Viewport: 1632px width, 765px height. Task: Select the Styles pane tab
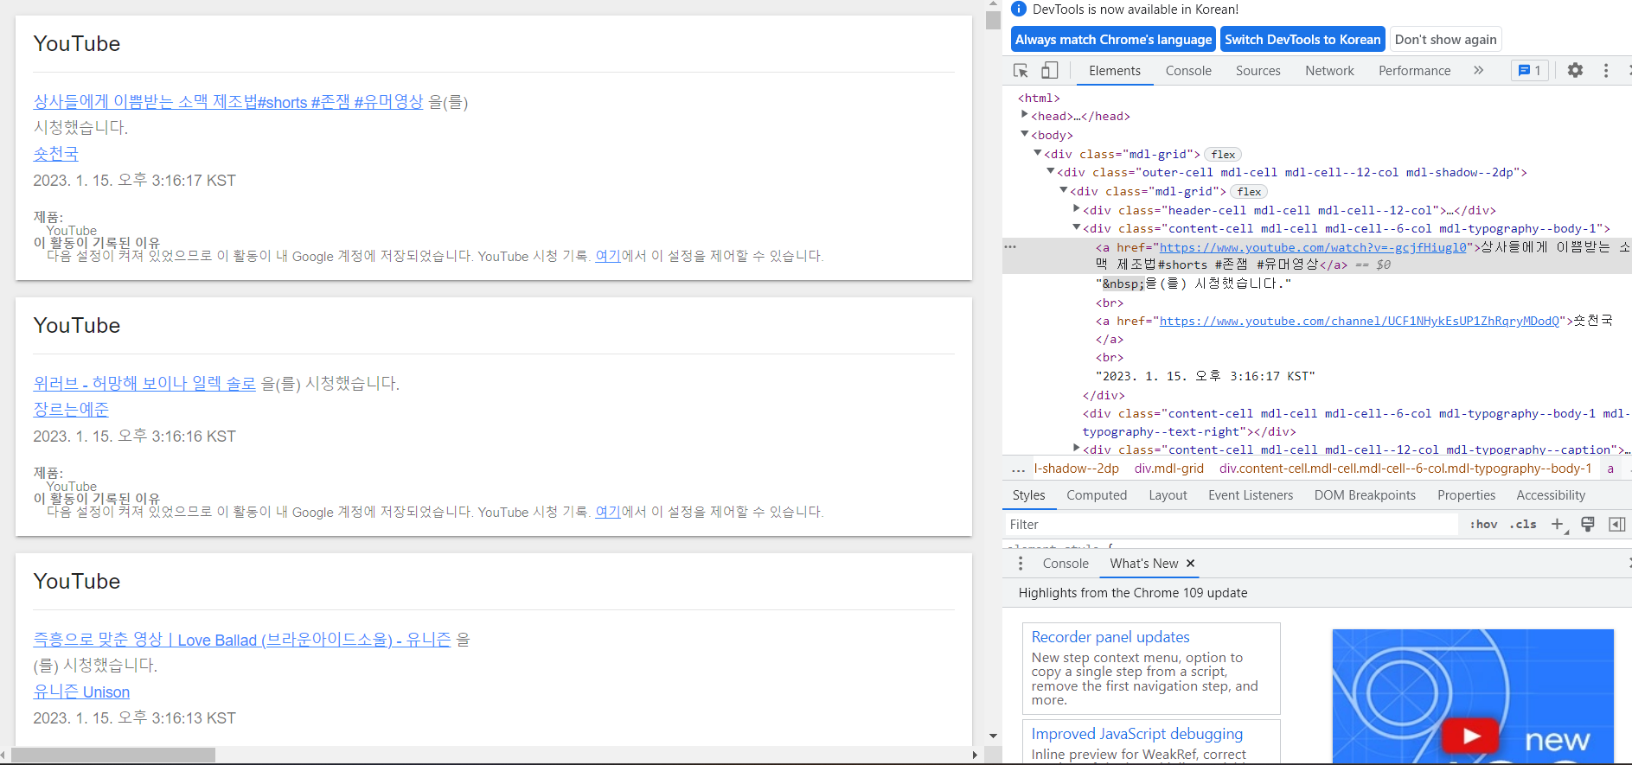click(1028, 495)
